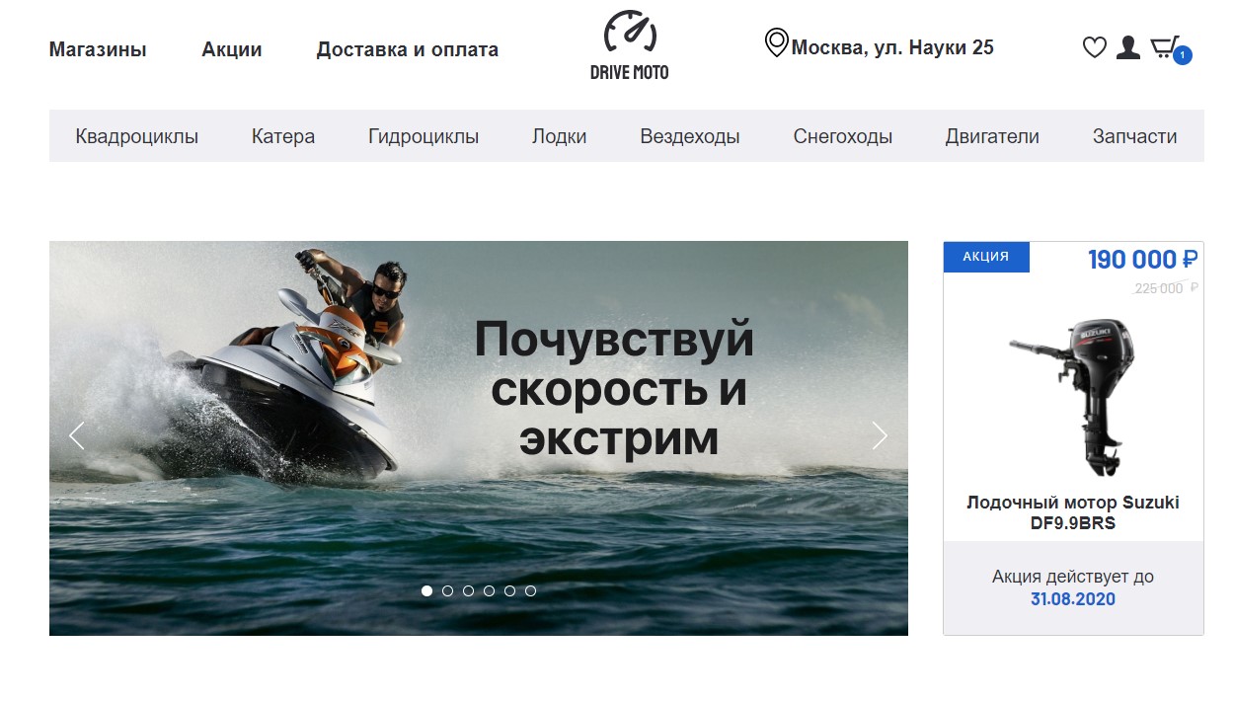
Task: Open Лодочный мотор Suzuki DF9.9BRS title
Action: [1073, 512]
